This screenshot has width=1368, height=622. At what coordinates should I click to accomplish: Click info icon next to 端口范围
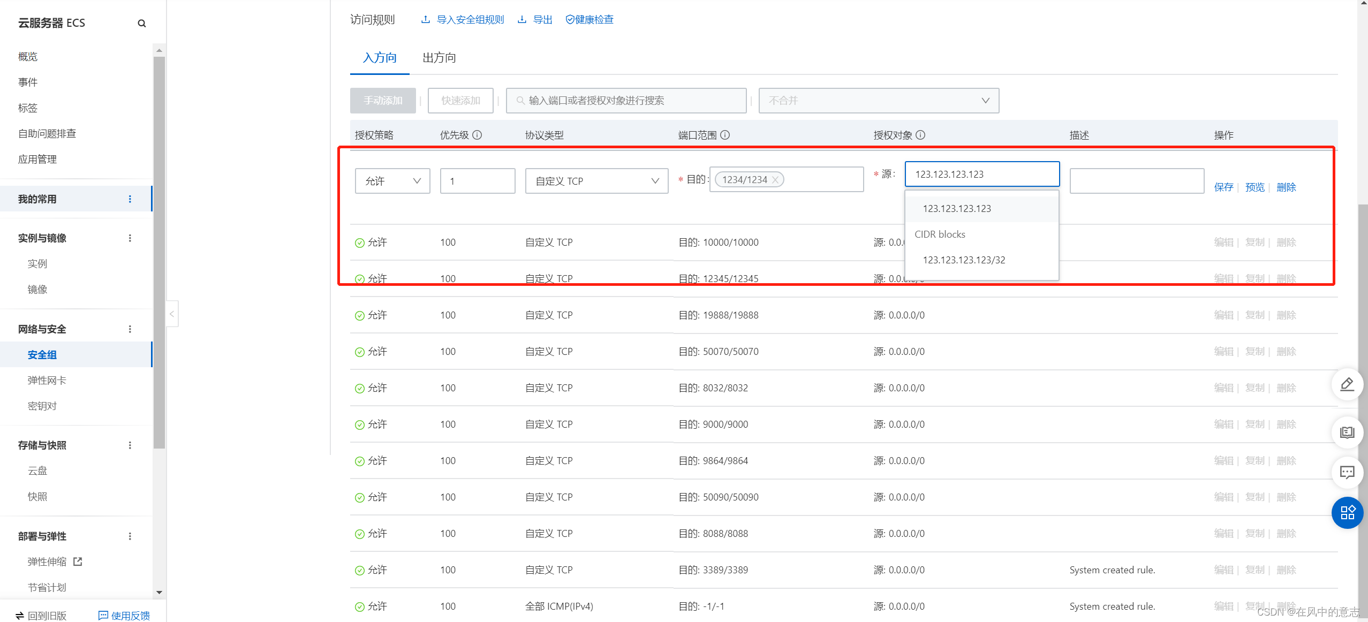(x=725, y=135)
